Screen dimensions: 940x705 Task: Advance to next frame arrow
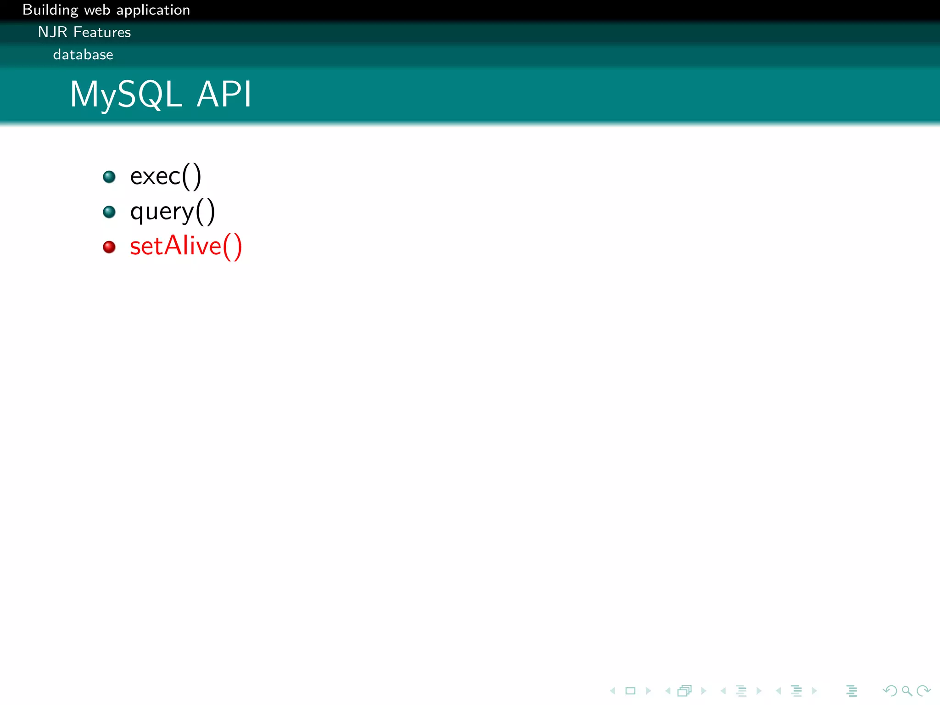pyautogui.click(x=704, y=691)
